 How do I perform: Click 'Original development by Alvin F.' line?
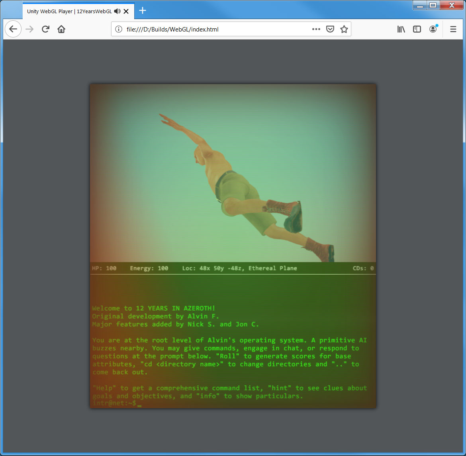pyautogui.click(x=155, y=316)
